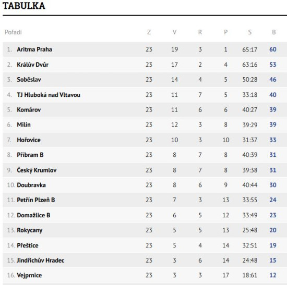The image size is (287, 285).
Task: Select the Hořovice team entry
Action: [x=29, y=140]
